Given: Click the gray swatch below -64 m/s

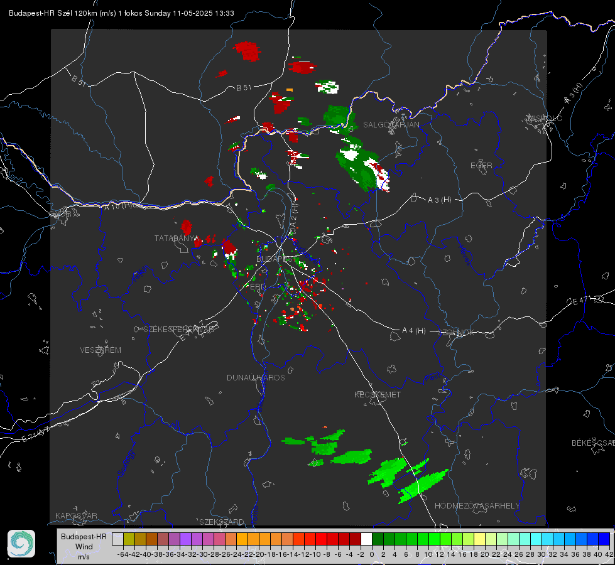Looking at the screenshot, I should pyautogui.click(x=117, y=539).
